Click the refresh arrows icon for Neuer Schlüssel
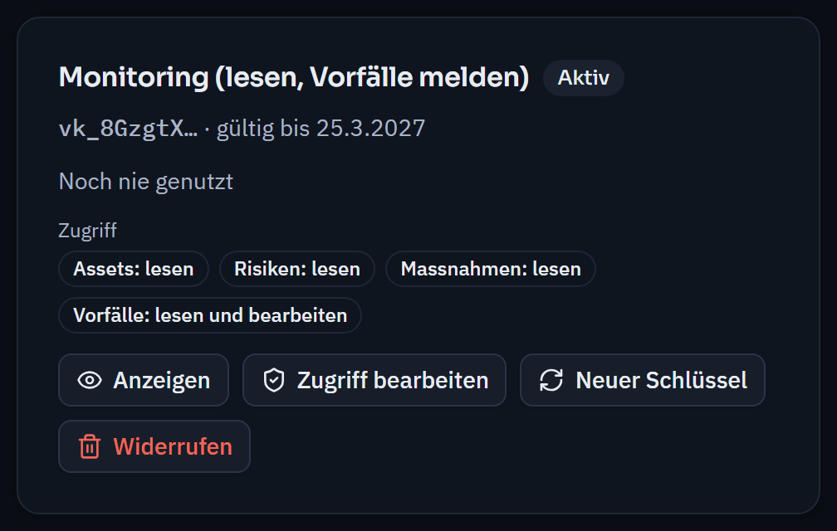The image size is (837, 531). tap(551, 380)
